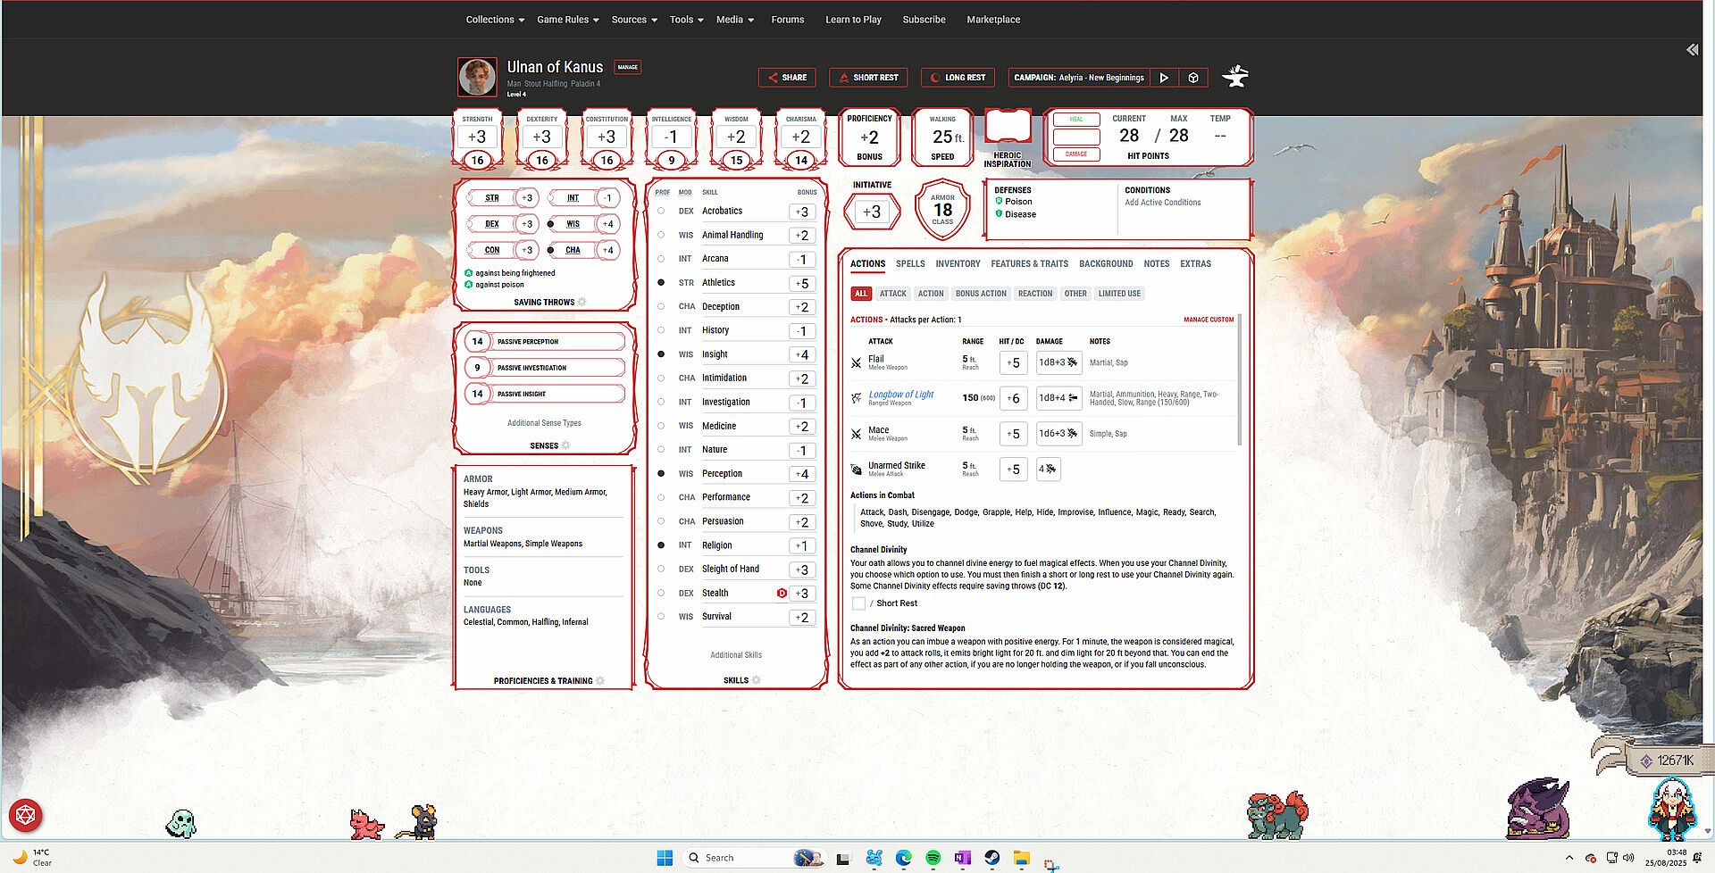
Task: Click the Short Rest button
Action: [x=868, y=78]
